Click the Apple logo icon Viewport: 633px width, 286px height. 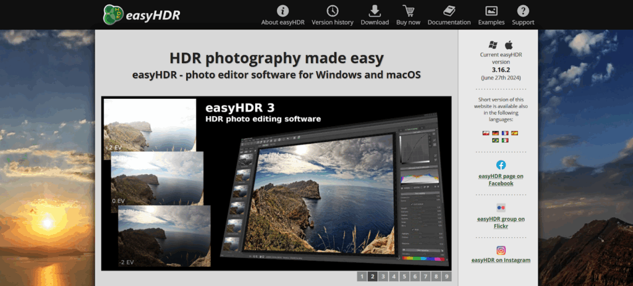tap(509, 44)
